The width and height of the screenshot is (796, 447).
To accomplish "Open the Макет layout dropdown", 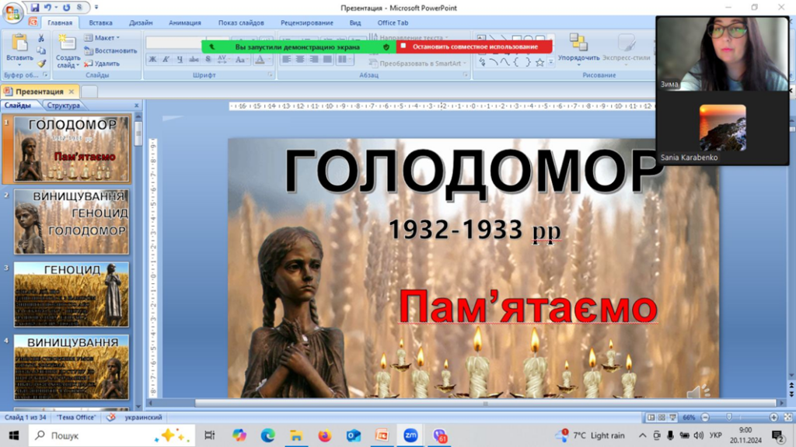I will [x=102, y=38].
